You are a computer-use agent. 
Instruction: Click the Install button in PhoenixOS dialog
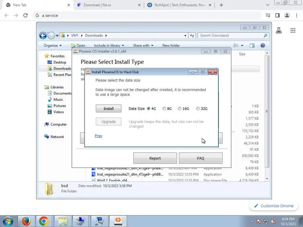108,108
